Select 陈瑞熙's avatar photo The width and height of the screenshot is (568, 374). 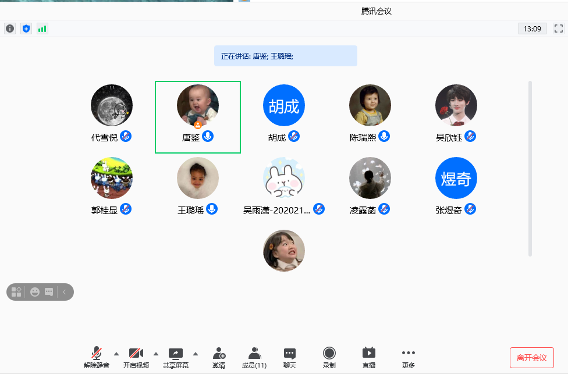370,105
